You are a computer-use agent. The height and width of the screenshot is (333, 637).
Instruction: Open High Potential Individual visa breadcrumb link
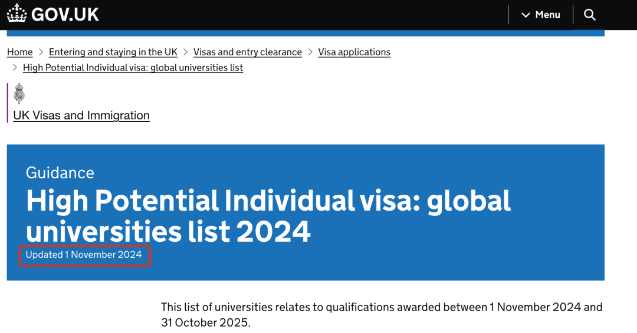pyautogui.click(x=133, y=68)
